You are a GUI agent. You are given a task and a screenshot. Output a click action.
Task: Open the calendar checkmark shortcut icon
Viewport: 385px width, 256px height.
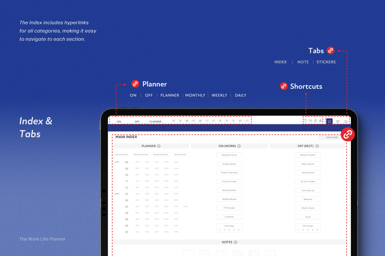[305, 121]
